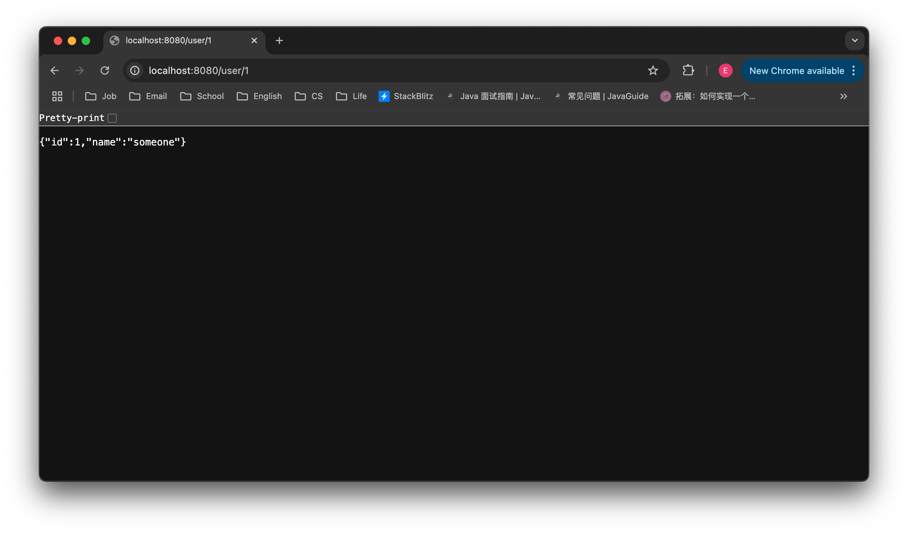
Task: Open the three-dot menu next to New Chrome available
Action: coord(854,70)
